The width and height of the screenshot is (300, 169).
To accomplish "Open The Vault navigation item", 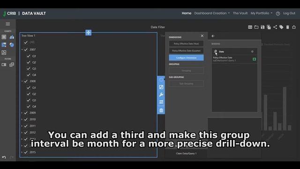I will [240, 13].
